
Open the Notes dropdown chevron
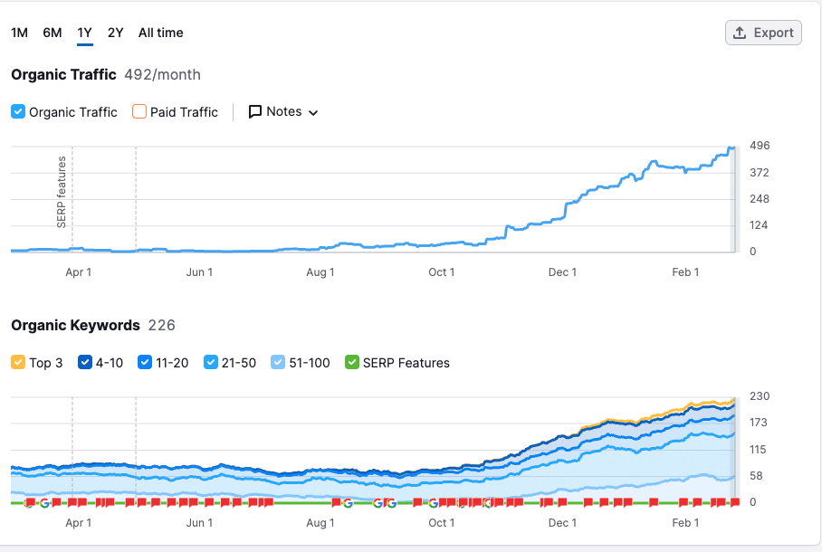point(312,111)
